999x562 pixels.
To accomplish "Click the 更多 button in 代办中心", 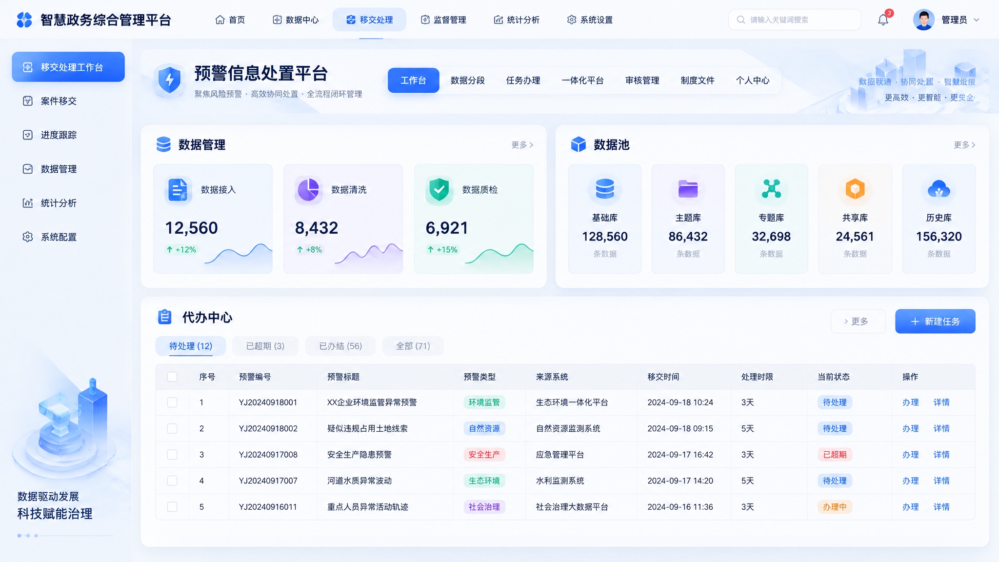I will pos(858,321).
